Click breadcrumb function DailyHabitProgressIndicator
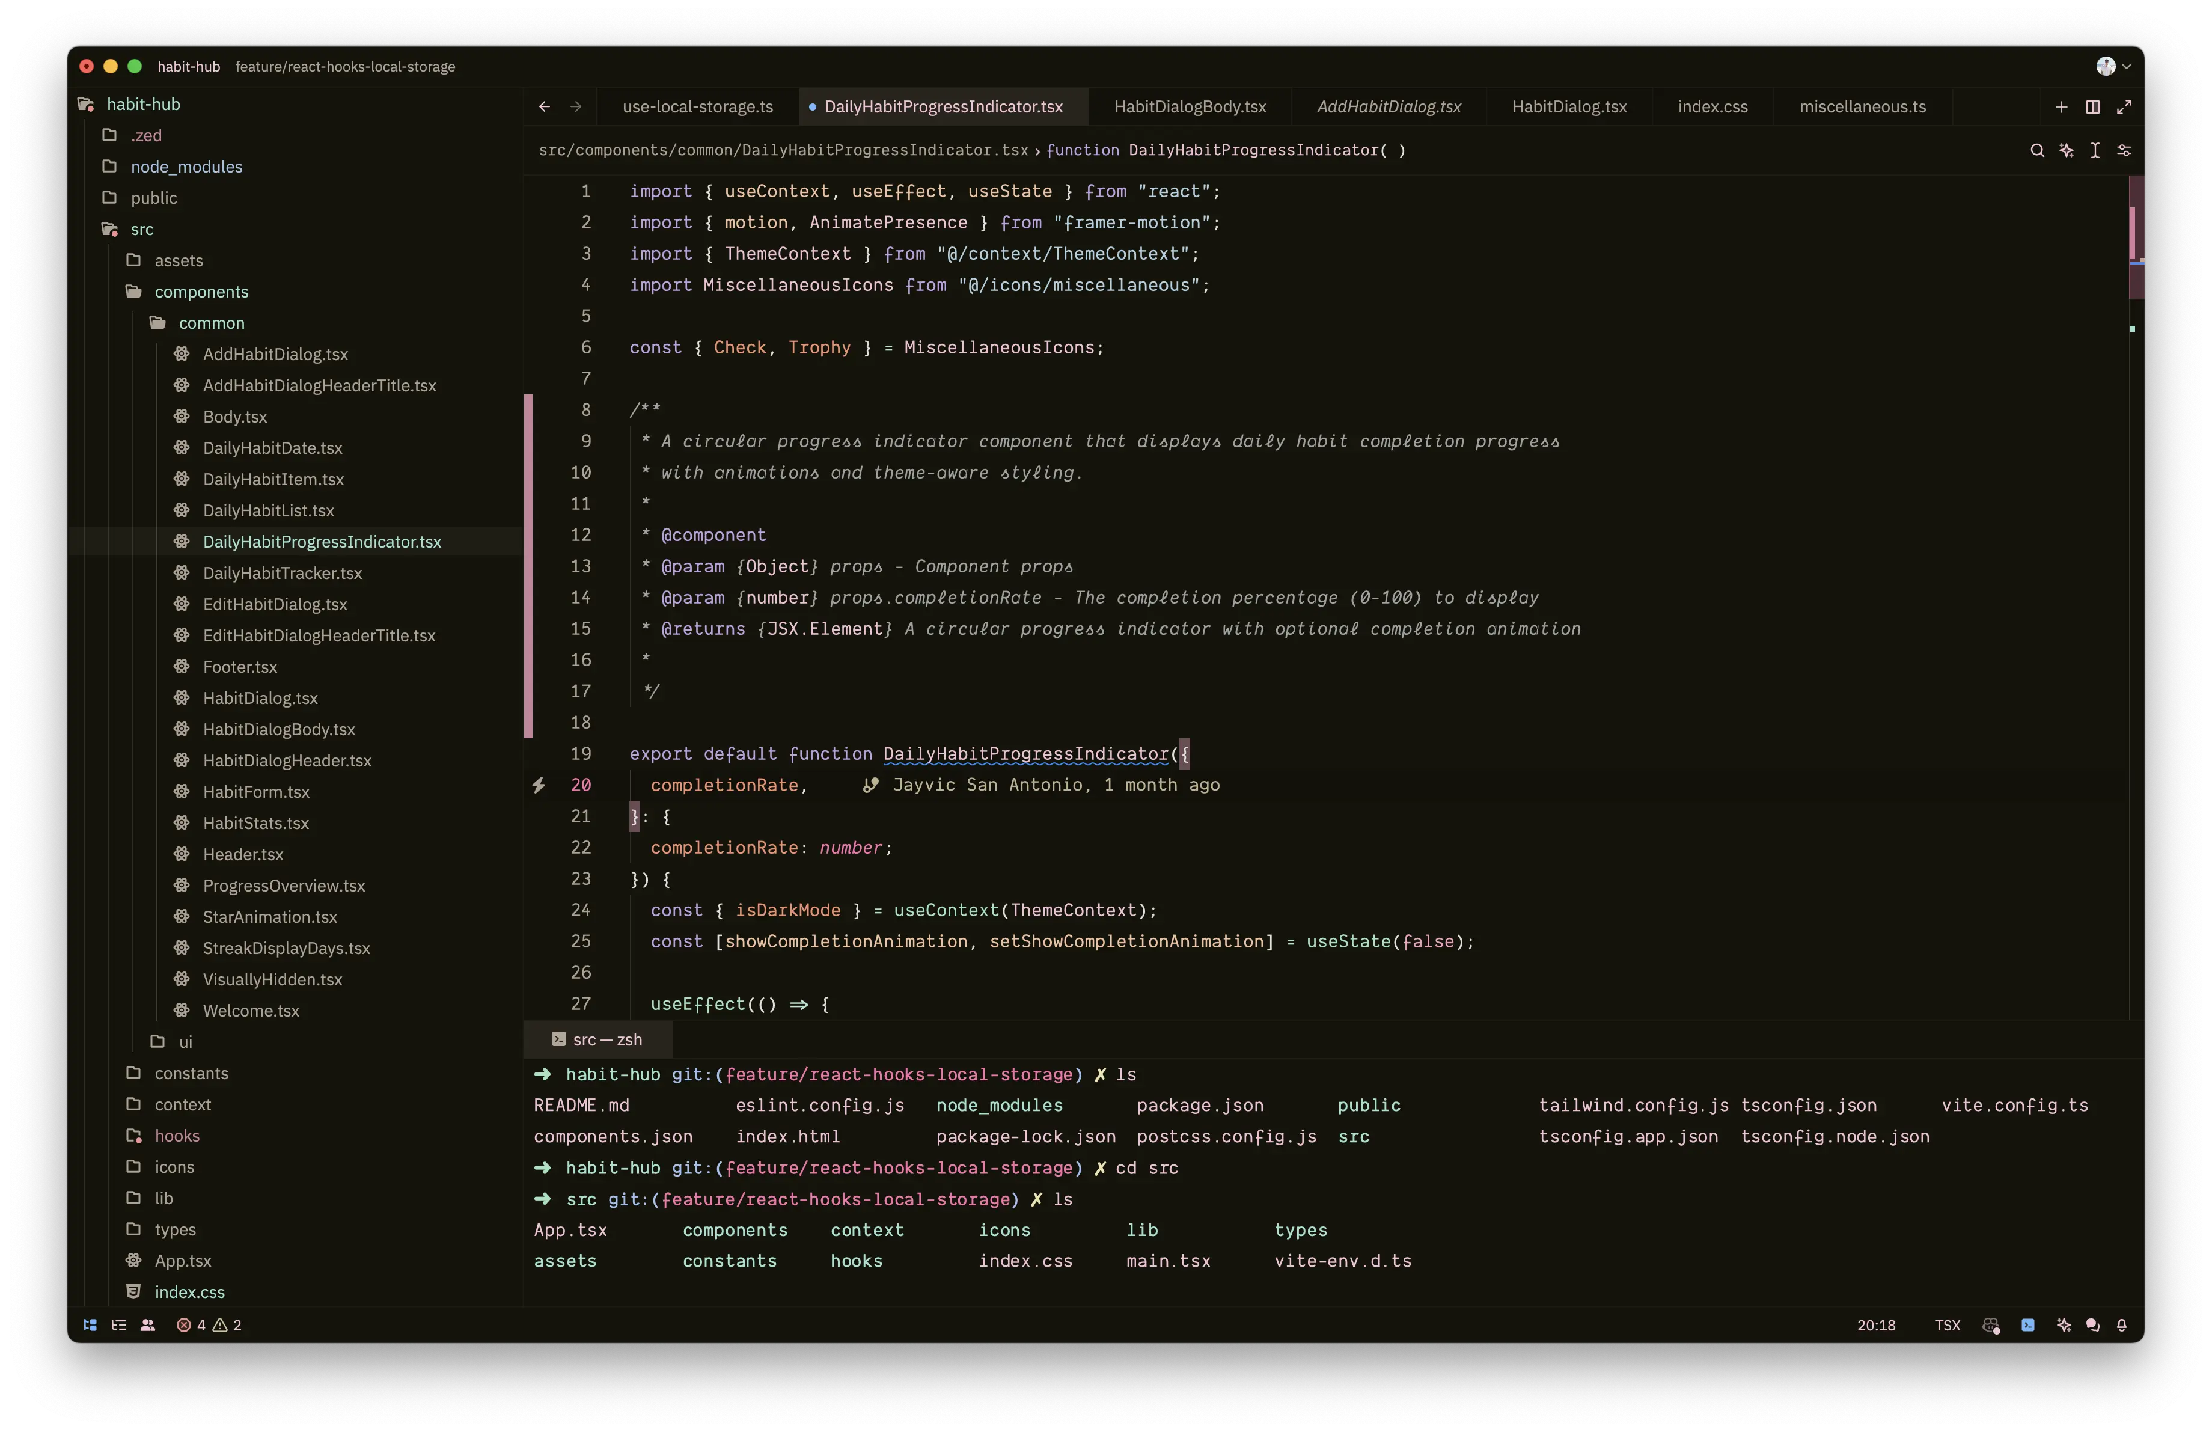 pos(1226,150)
